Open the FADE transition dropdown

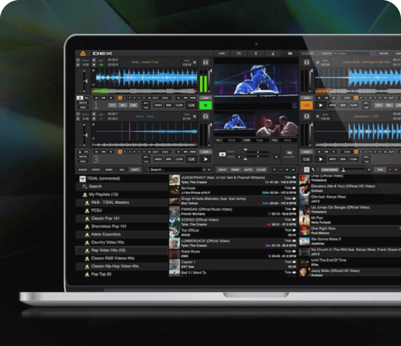pyautogui.click(x=261, y=141)
